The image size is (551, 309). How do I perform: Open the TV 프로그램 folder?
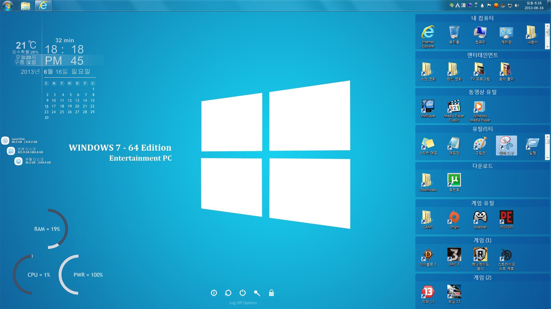click(480, 72)
